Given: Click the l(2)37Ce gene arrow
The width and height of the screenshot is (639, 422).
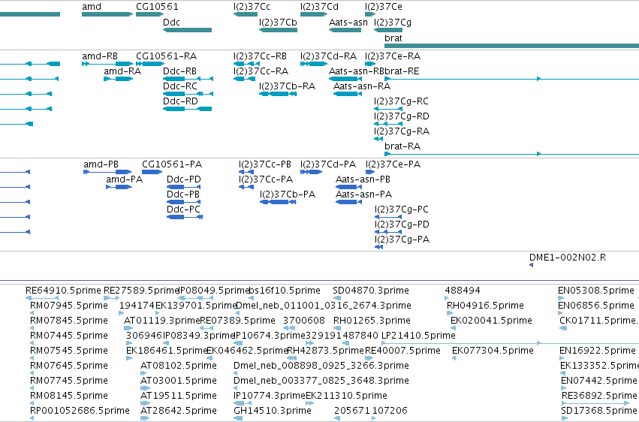Looking at the screenshot, I should [370, 14].
